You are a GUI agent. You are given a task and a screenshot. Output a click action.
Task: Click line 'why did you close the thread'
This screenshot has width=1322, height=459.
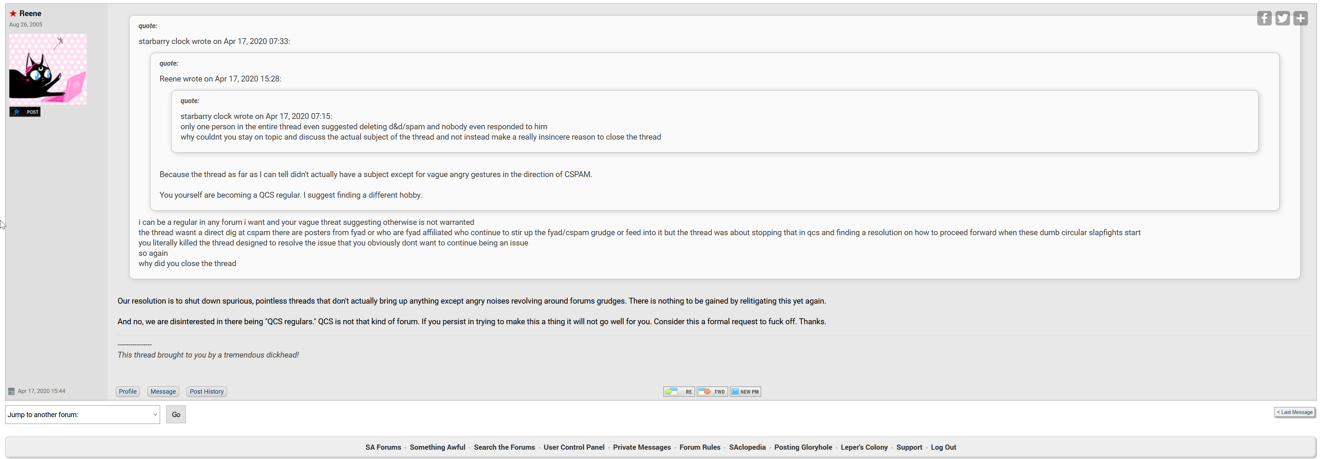(x=187, y=264)
